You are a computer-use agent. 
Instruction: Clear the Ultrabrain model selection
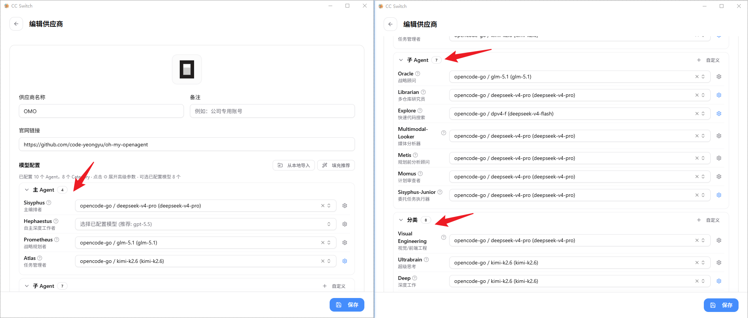pos(697,263)
